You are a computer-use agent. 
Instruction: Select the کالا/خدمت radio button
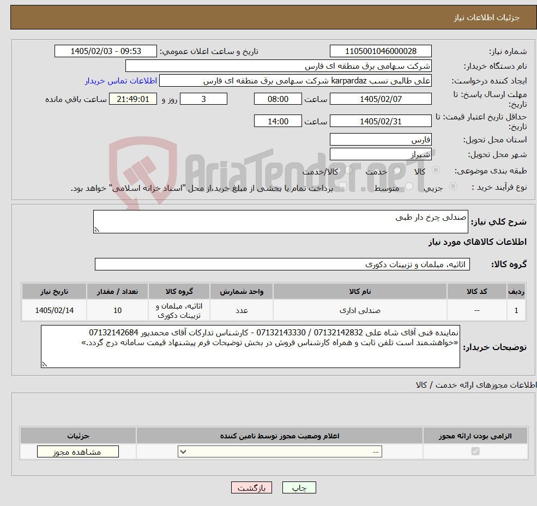(x=348, y=170)
